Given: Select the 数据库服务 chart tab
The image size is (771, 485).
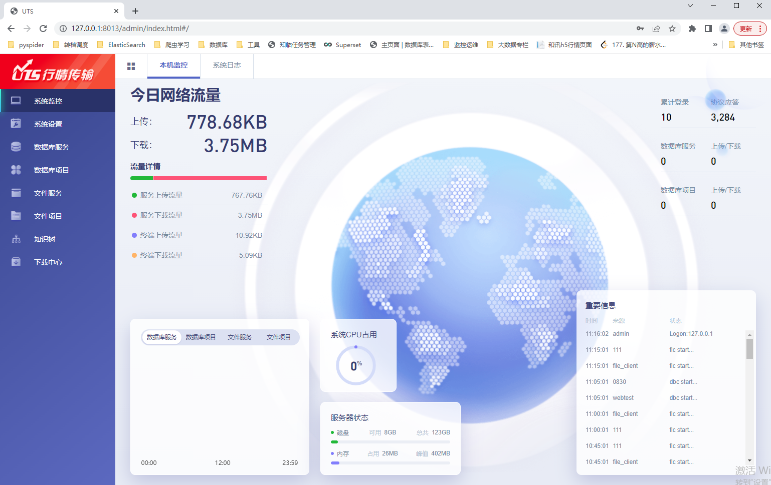Looking at the screenshot, I should 161,337.
